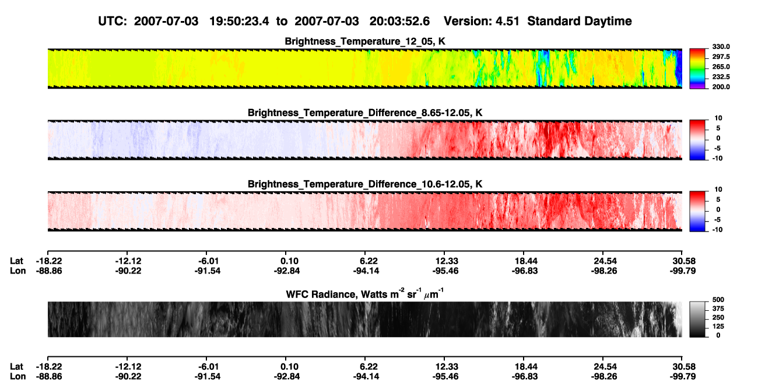This screenshot has width=758, height=389.
Task: Click the Brightness_Temperature_Difference_10.6-12.05, K title
Action: [365, 184]
